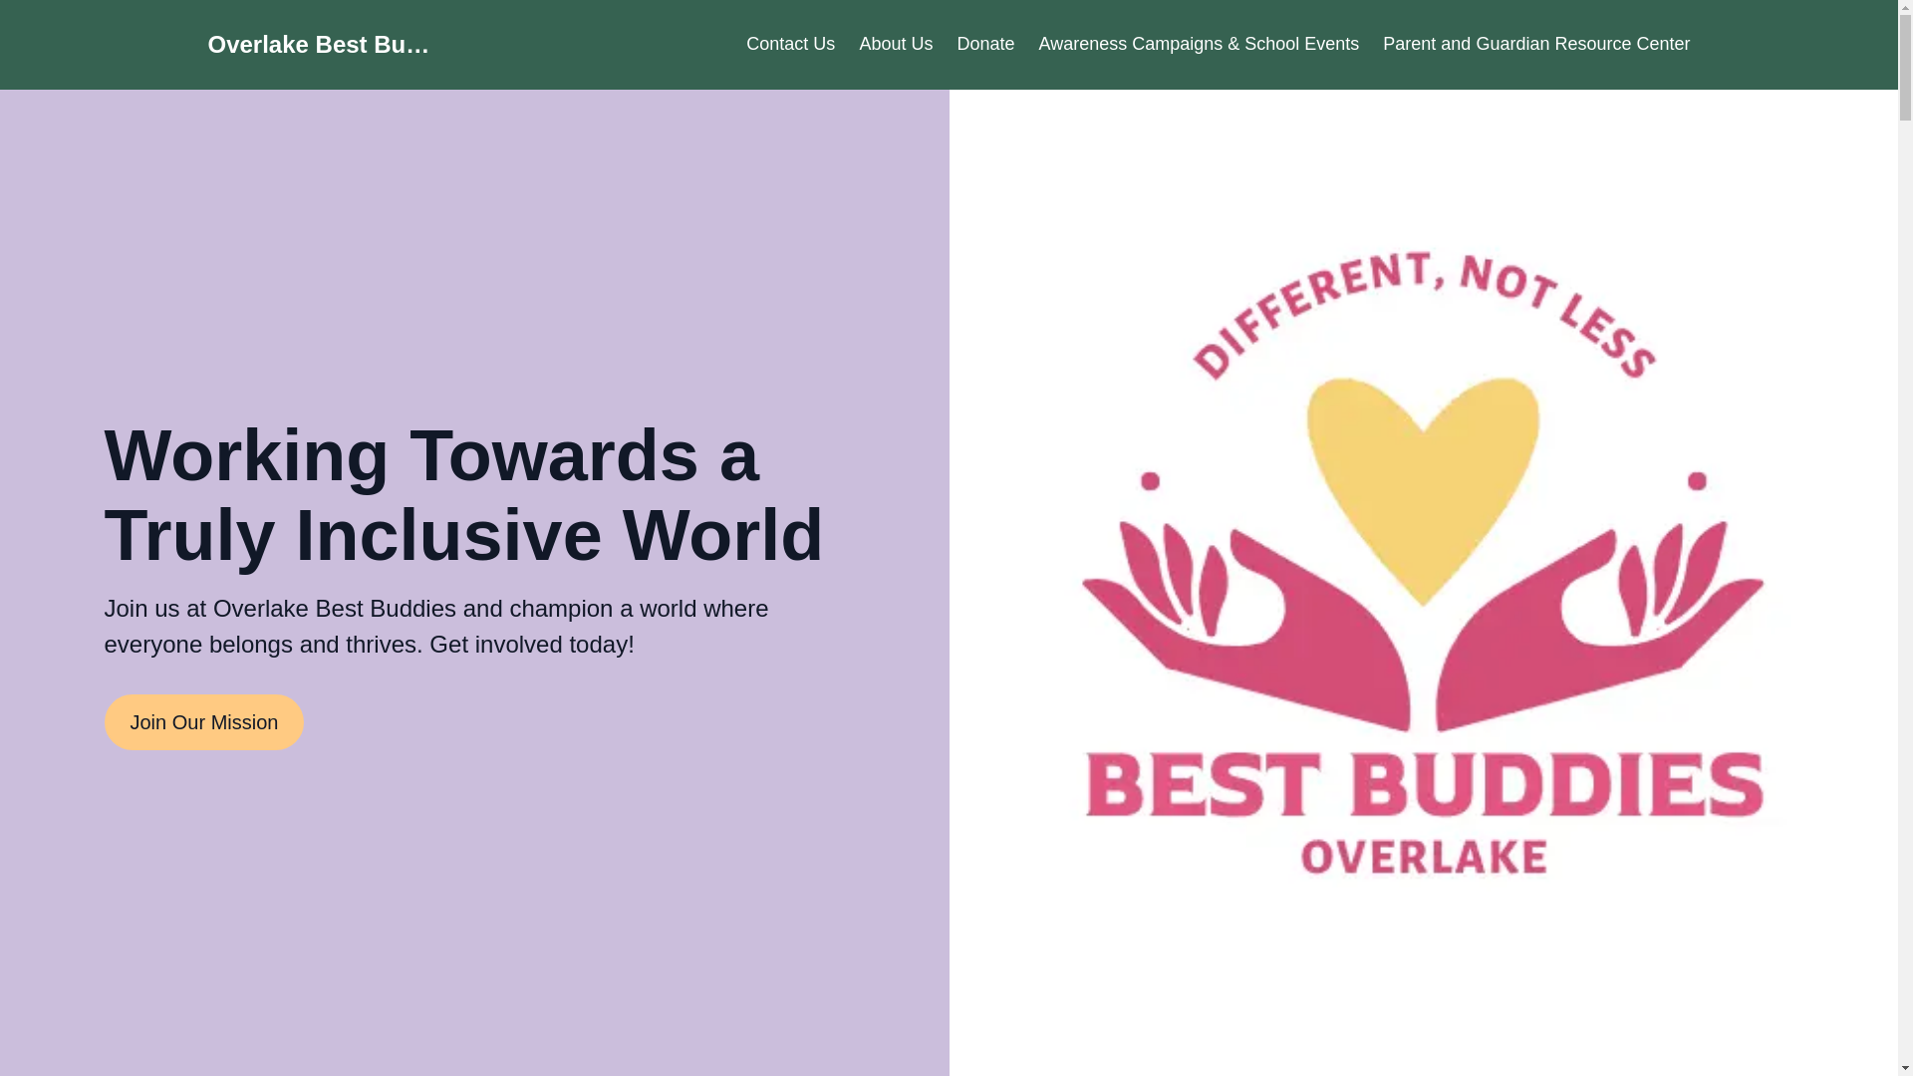Click the Best Buddies Overlake logo image

coord(1423,583)
